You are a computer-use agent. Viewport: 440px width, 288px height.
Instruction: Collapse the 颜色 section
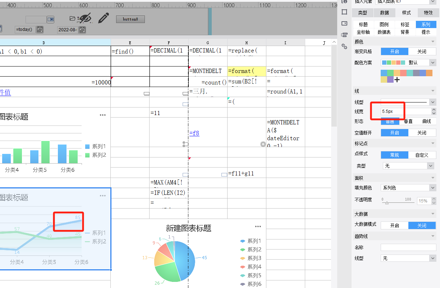click(432, 42)
